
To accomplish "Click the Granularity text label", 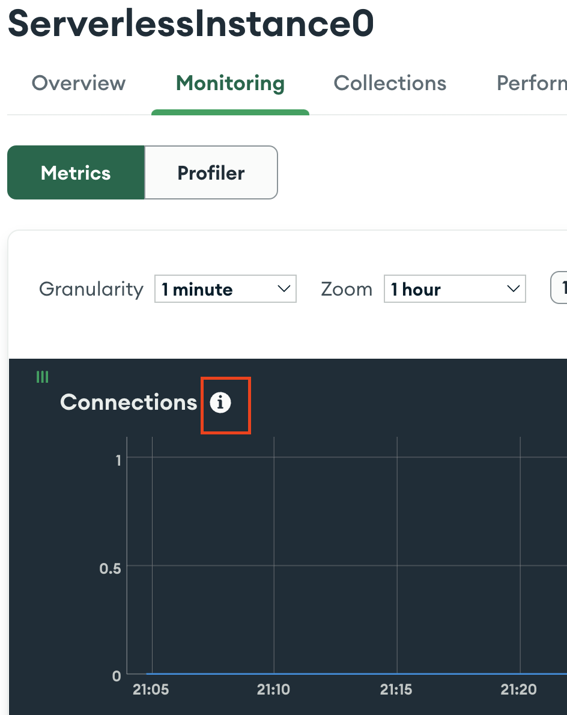I will tap(91, 289).
